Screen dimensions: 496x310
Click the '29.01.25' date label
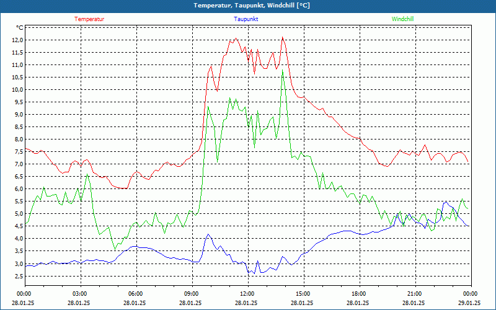tap(469, 303)
